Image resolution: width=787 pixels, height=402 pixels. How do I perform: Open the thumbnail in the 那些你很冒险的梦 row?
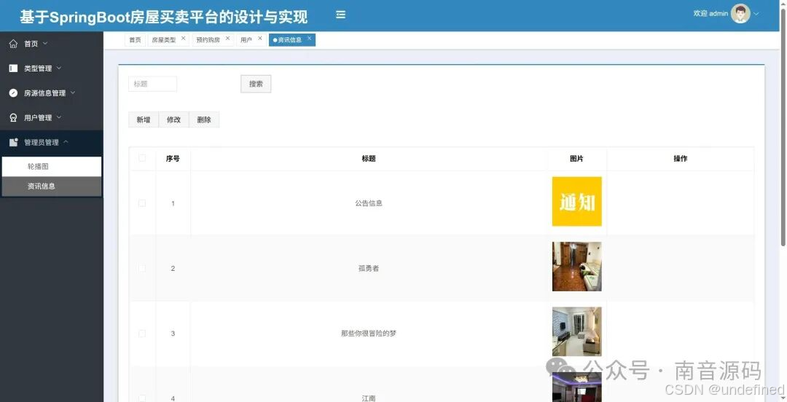pyautogui.click(x=576, y=332)
